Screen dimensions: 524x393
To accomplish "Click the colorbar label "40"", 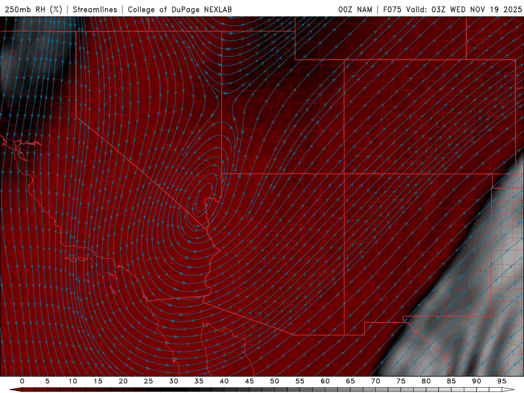I will [x=224, y=381].
